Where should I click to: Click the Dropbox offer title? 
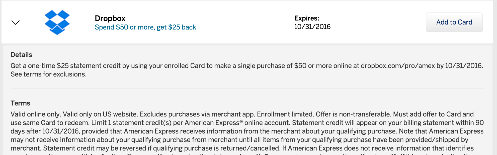coord(110,18)
